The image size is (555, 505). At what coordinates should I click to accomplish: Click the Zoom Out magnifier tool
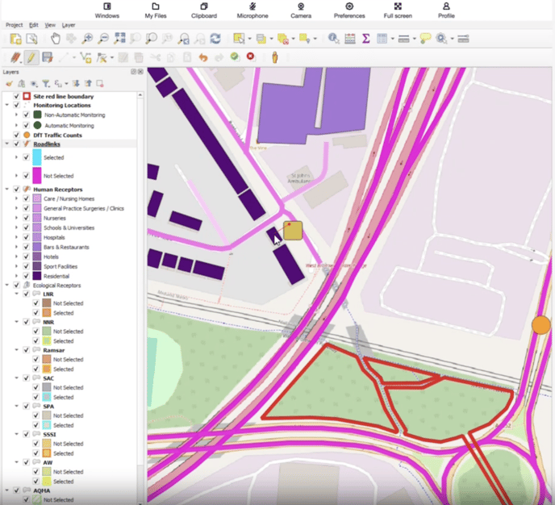103,38
